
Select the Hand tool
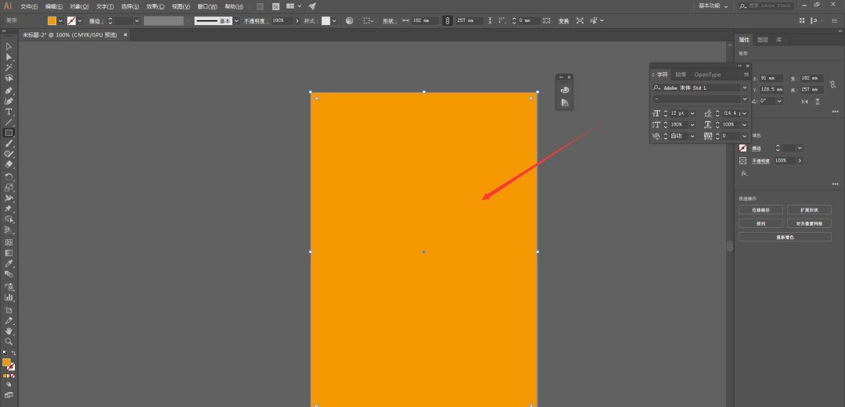(9, 331)
